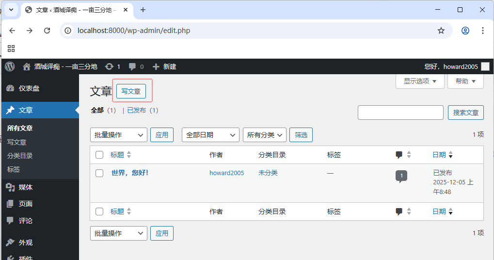Open 写文章 in sidebar submenu
The width and height of the screenshot is (494, 260).
pos(16,142)
